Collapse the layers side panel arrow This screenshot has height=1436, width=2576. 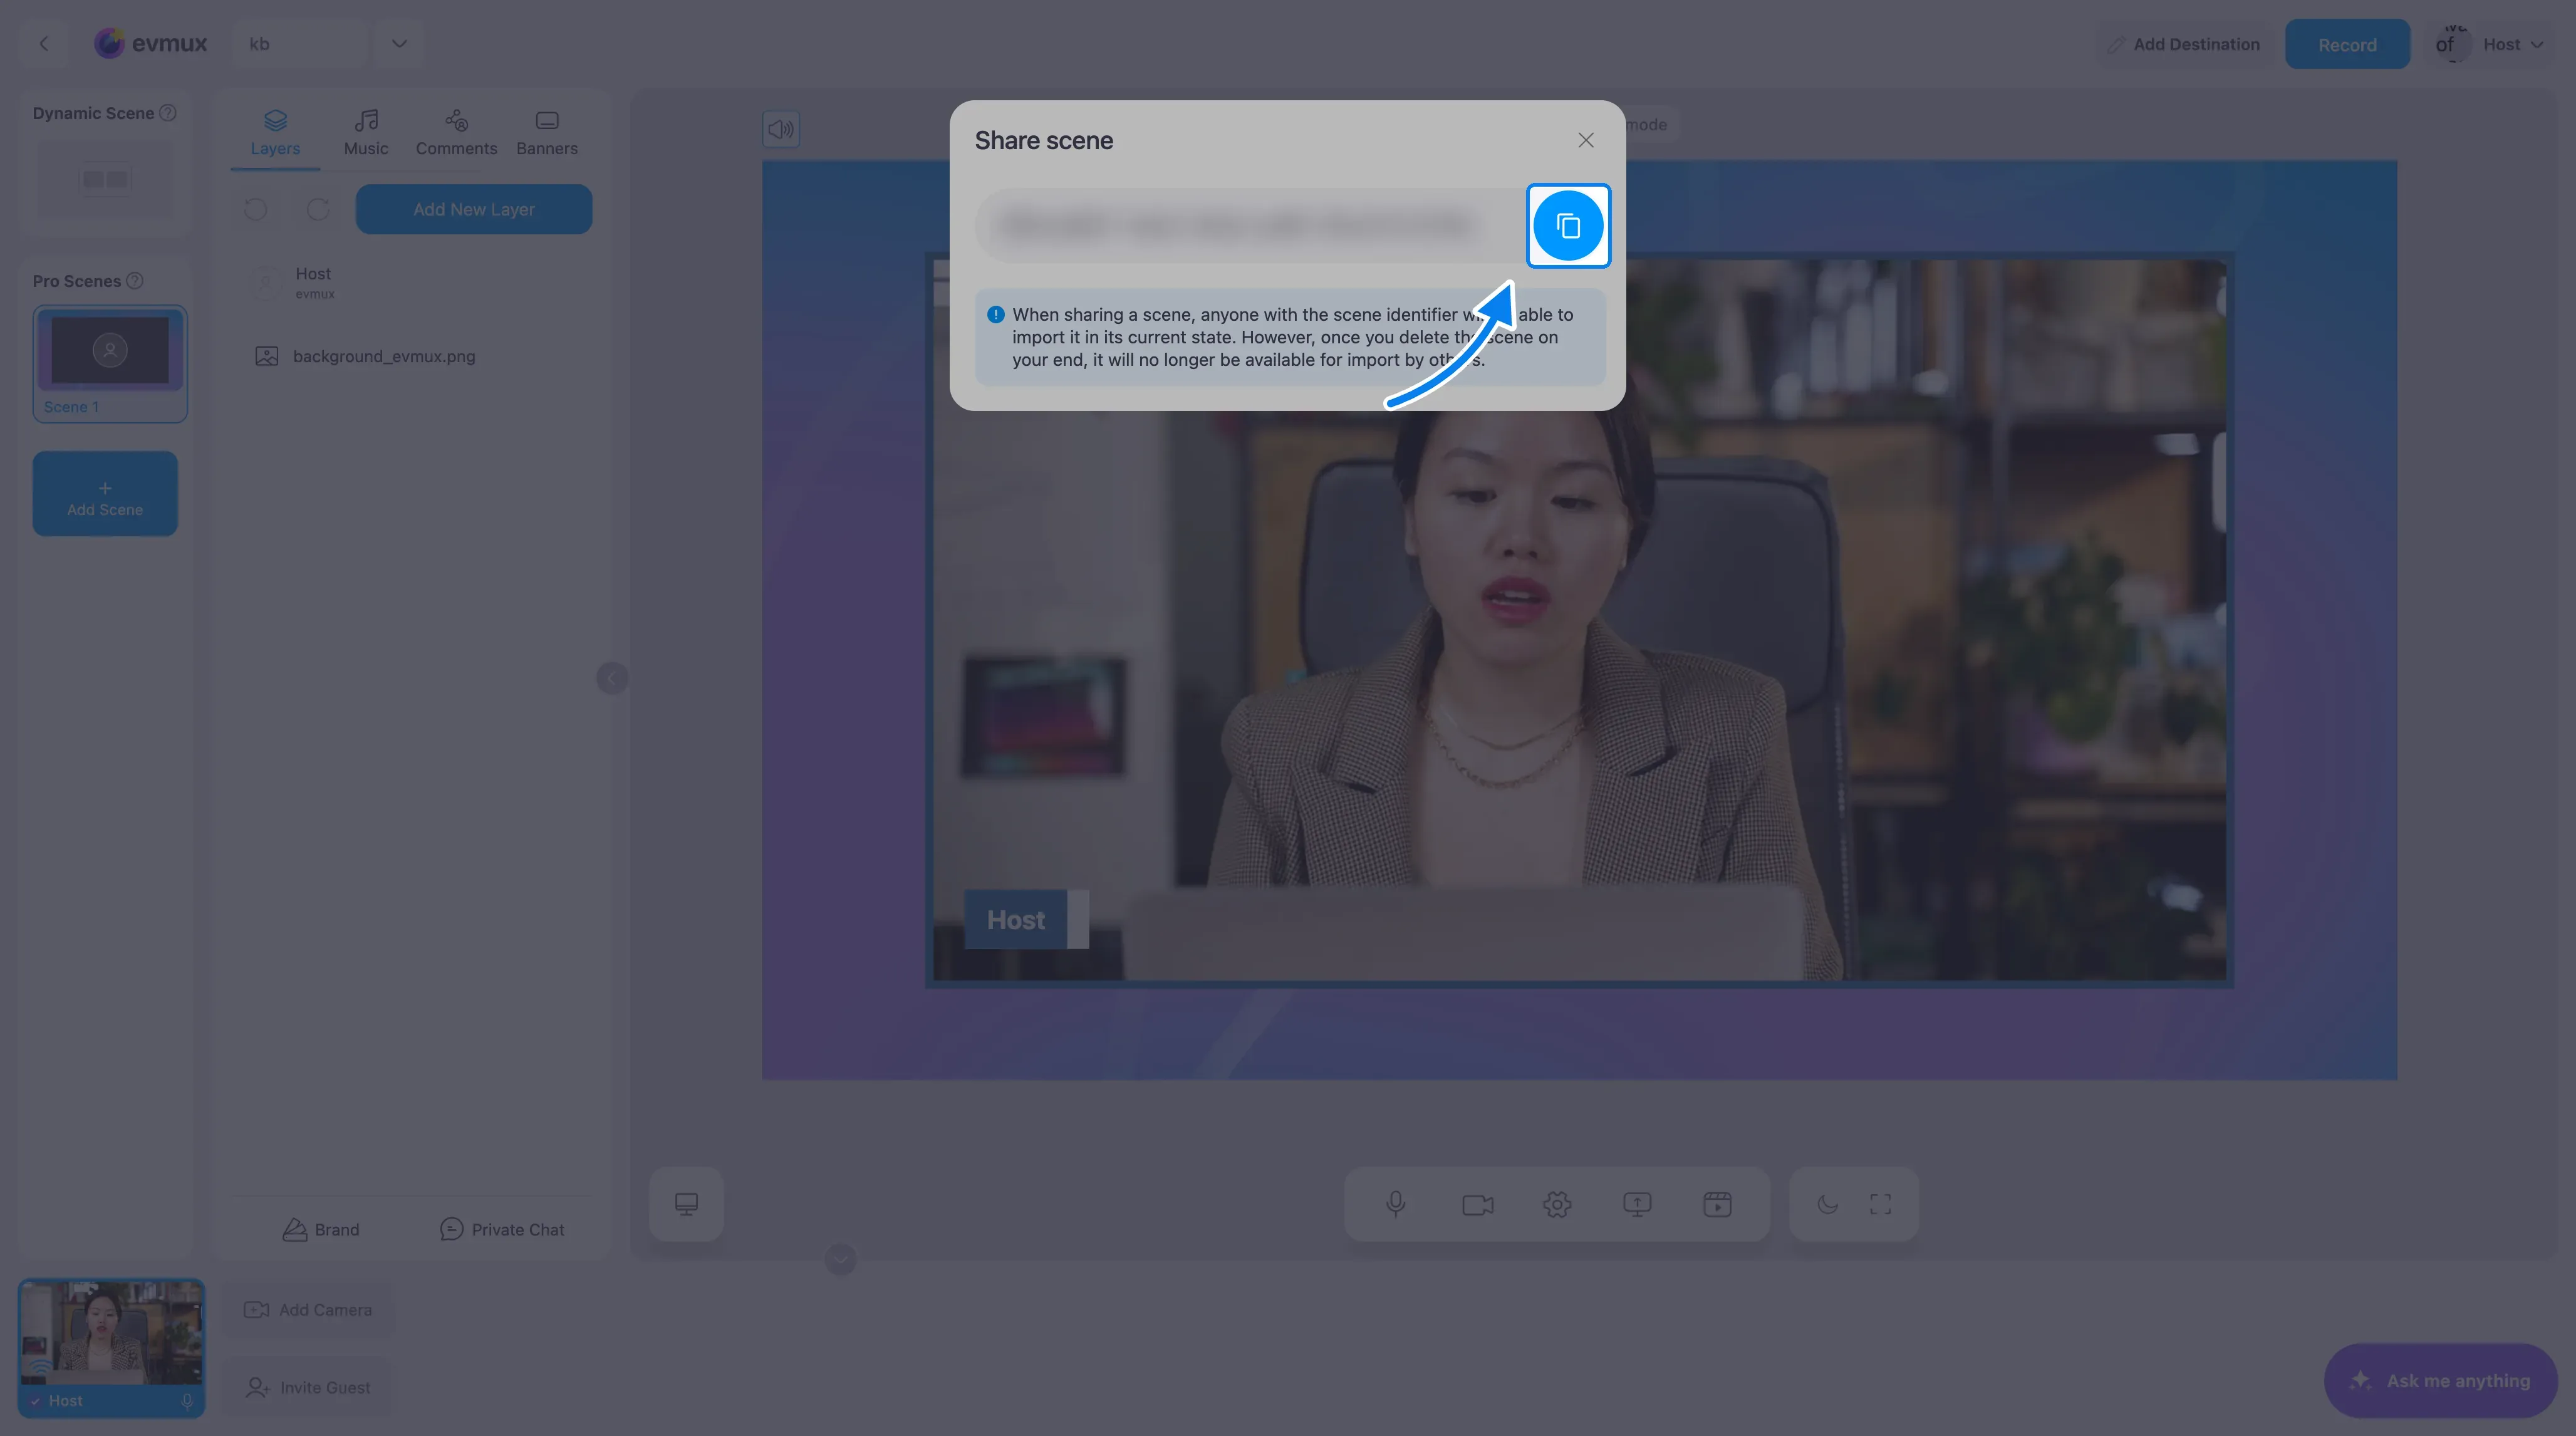tap(612, 678)
